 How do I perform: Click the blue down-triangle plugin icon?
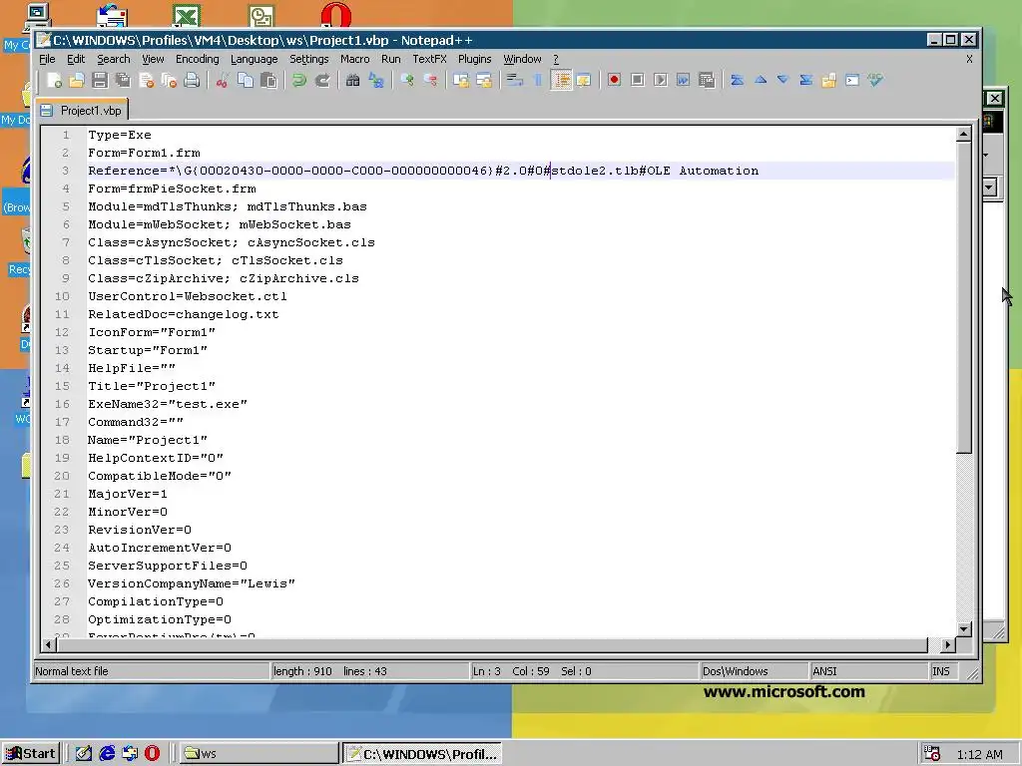782,80
